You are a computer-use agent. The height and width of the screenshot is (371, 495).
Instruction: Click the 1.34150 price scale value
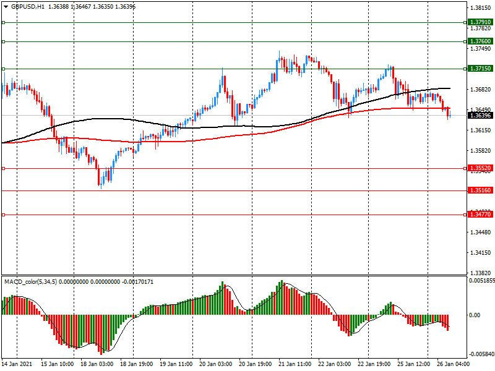point(481,253)
